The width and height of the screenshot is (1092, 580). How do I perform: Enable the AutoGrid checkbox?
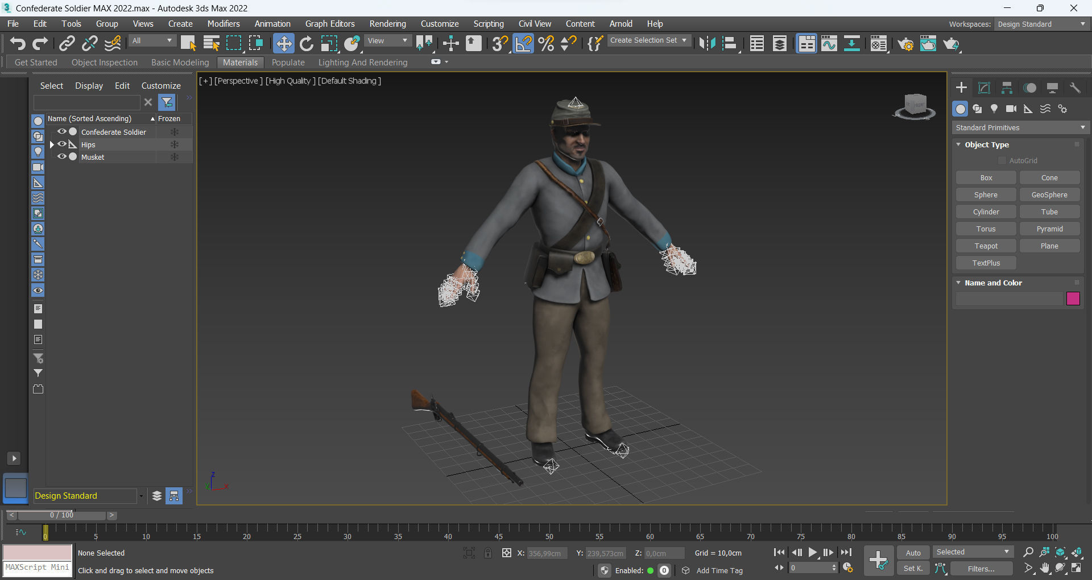point(1002,161)
